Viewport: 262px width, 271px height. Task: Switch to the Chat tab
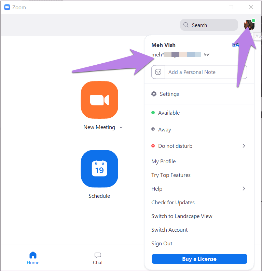(x=98, y=258)
